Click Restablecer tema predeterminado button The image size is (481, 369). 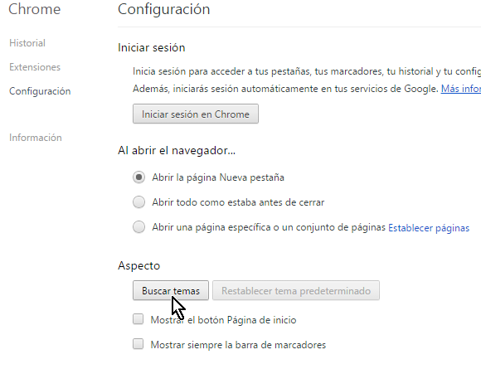coord(296,290)
